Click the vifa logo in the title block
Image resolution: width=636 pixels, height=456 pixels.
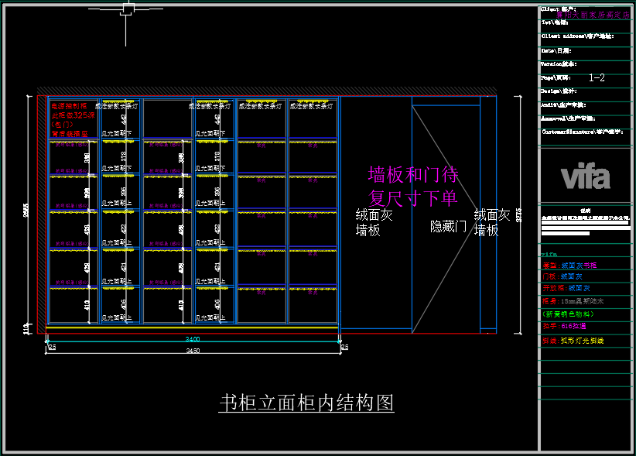pyautogui.click(x=585, y=177)
